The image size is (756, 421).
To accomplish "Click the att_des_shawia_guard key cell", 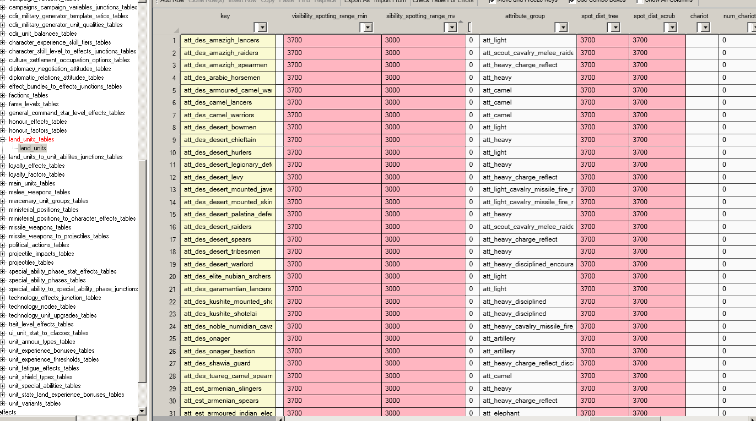I will 228,363.
